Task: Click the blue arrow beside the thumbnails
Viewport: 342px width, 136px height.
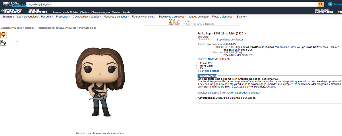Action: pyautogui.click(x=17, y=41)
